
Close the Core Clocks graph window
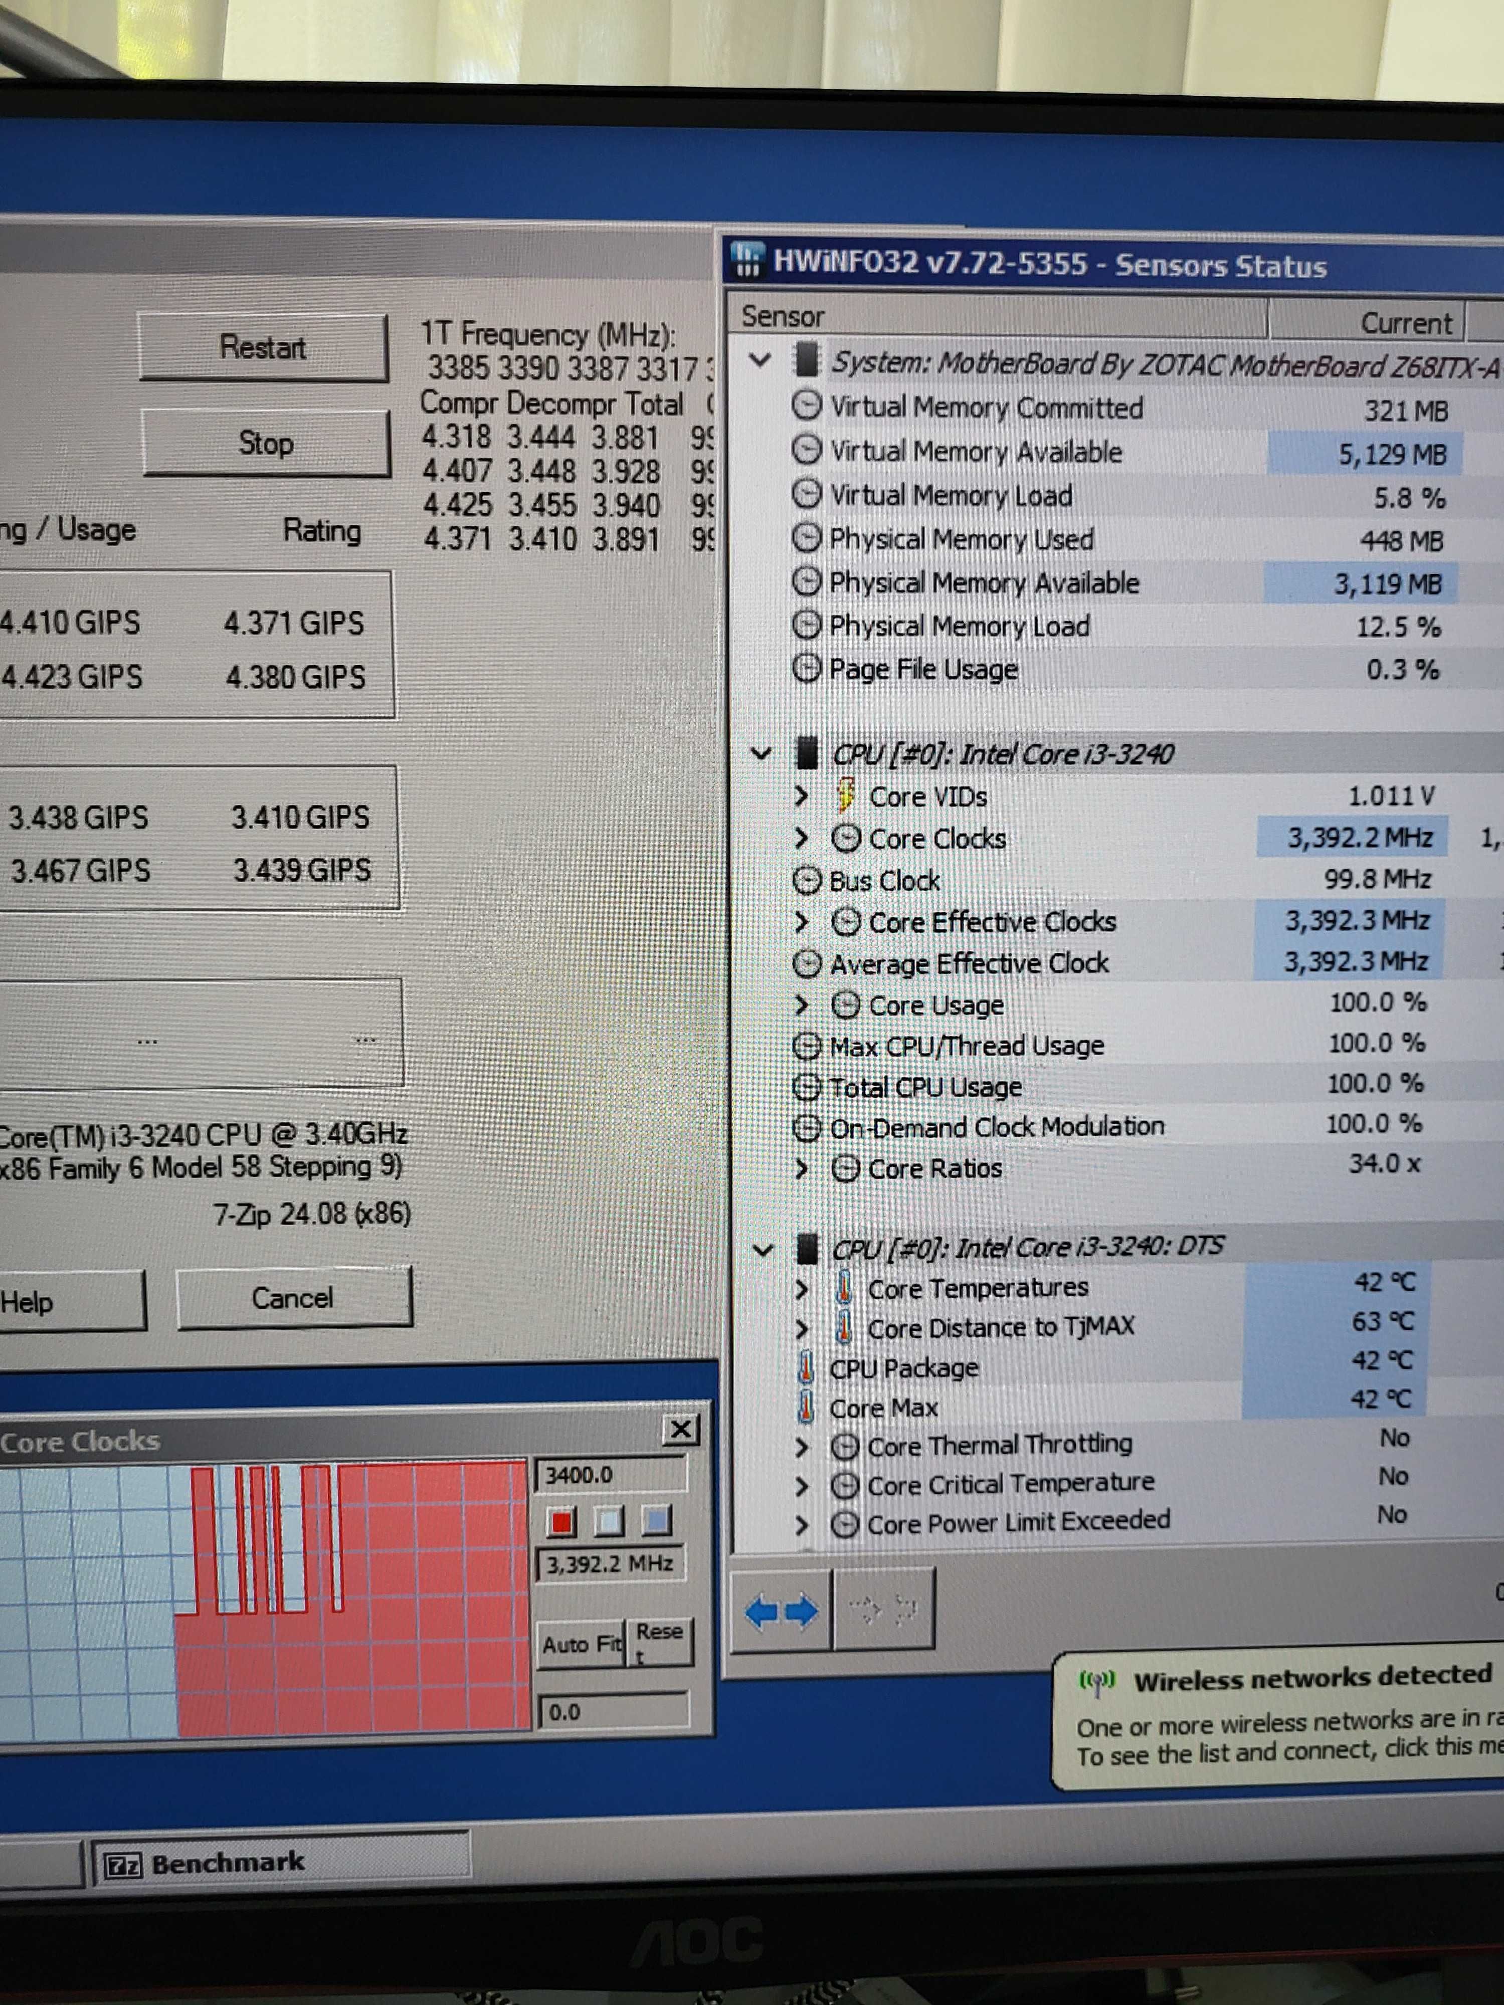[681, 1431]
